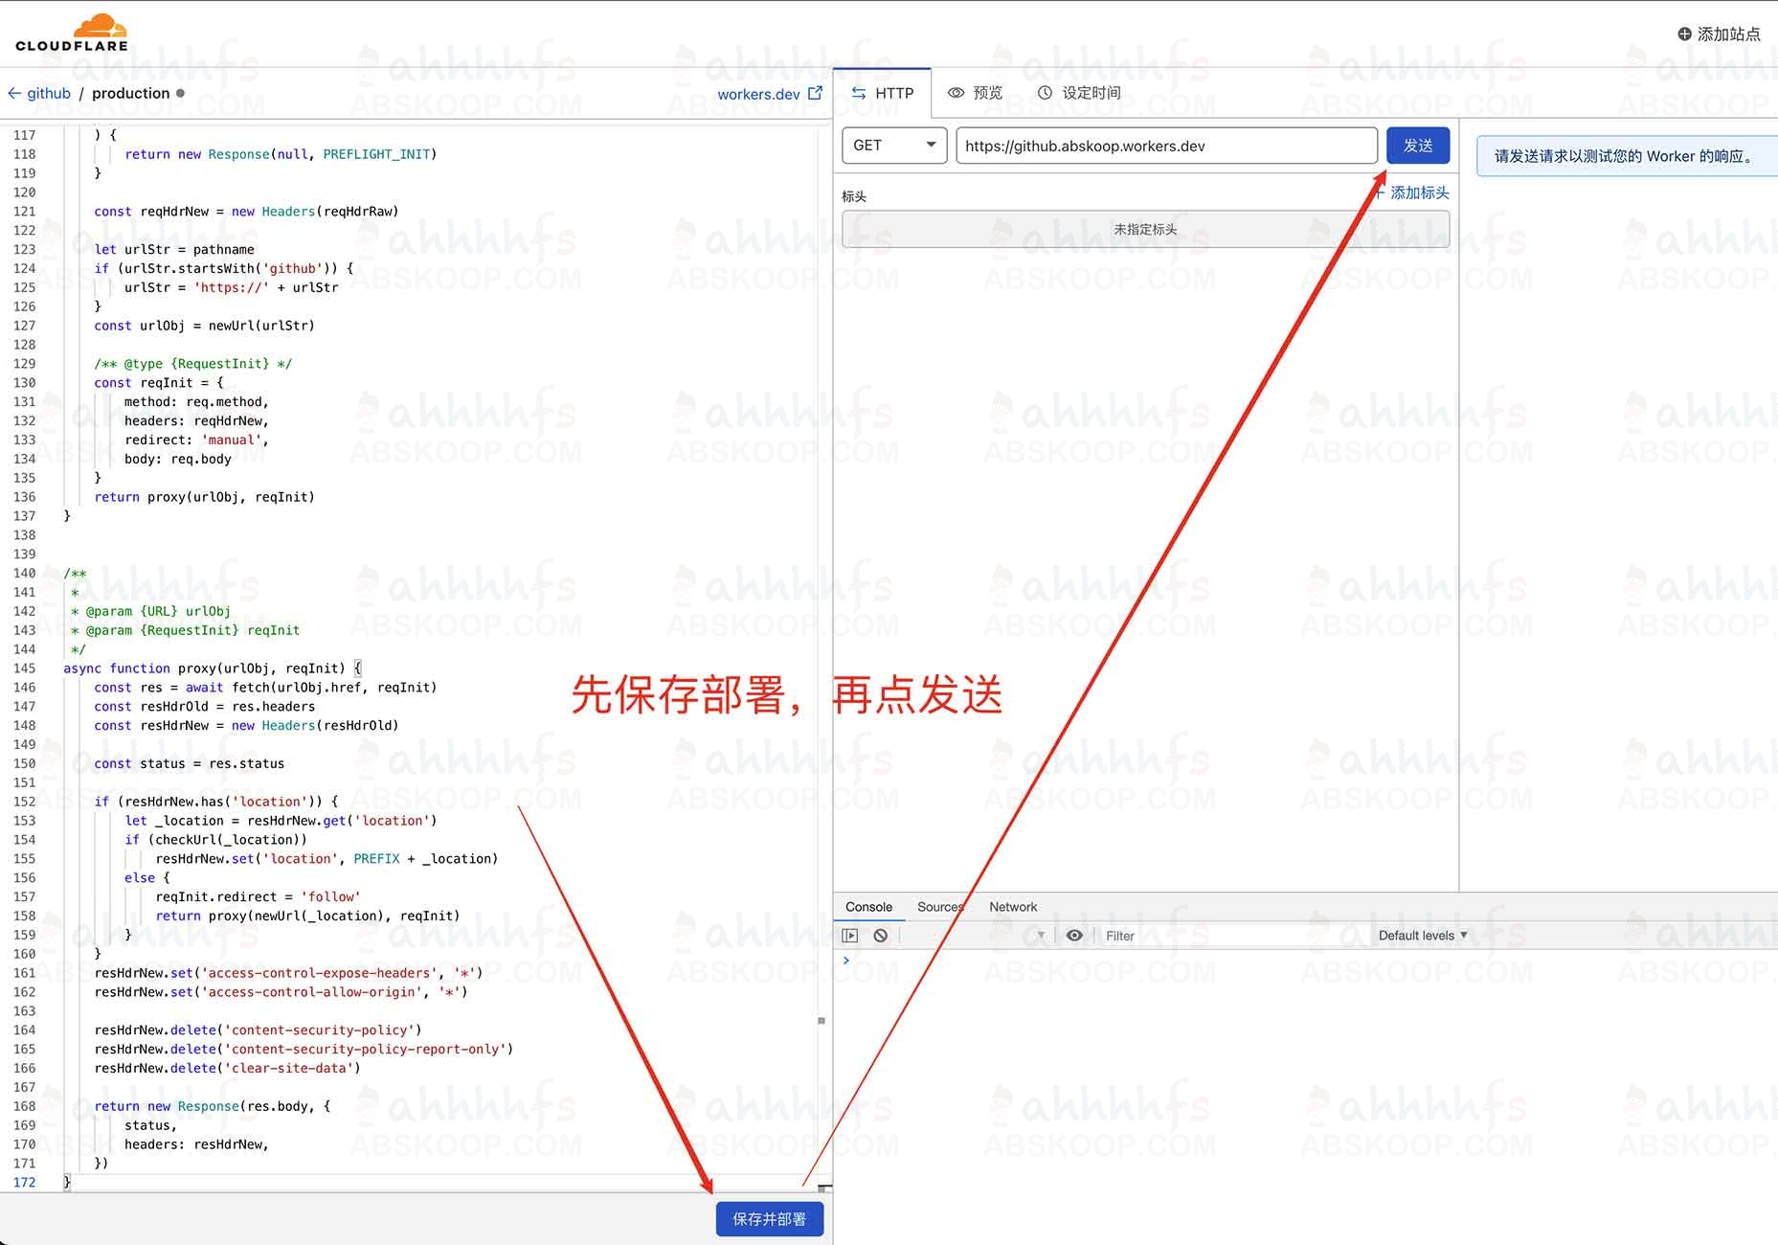This screenshot has width=1778, height=1245.
Task: Open the GET request method dropdown
Action: click(893, 146)
